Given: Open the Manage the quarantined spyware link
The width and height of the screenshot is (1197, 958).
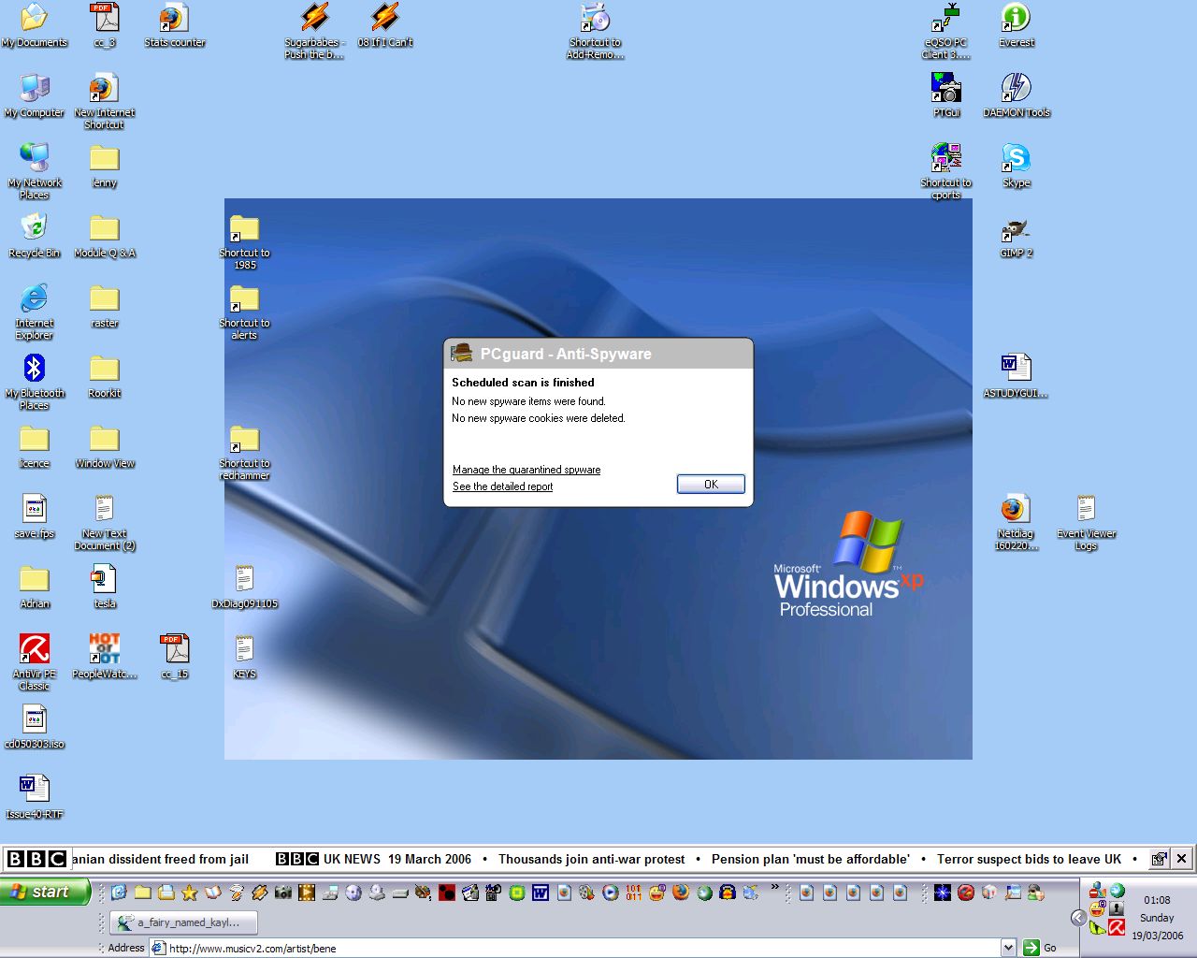Looking at the screenshot, I should [526, 470].
